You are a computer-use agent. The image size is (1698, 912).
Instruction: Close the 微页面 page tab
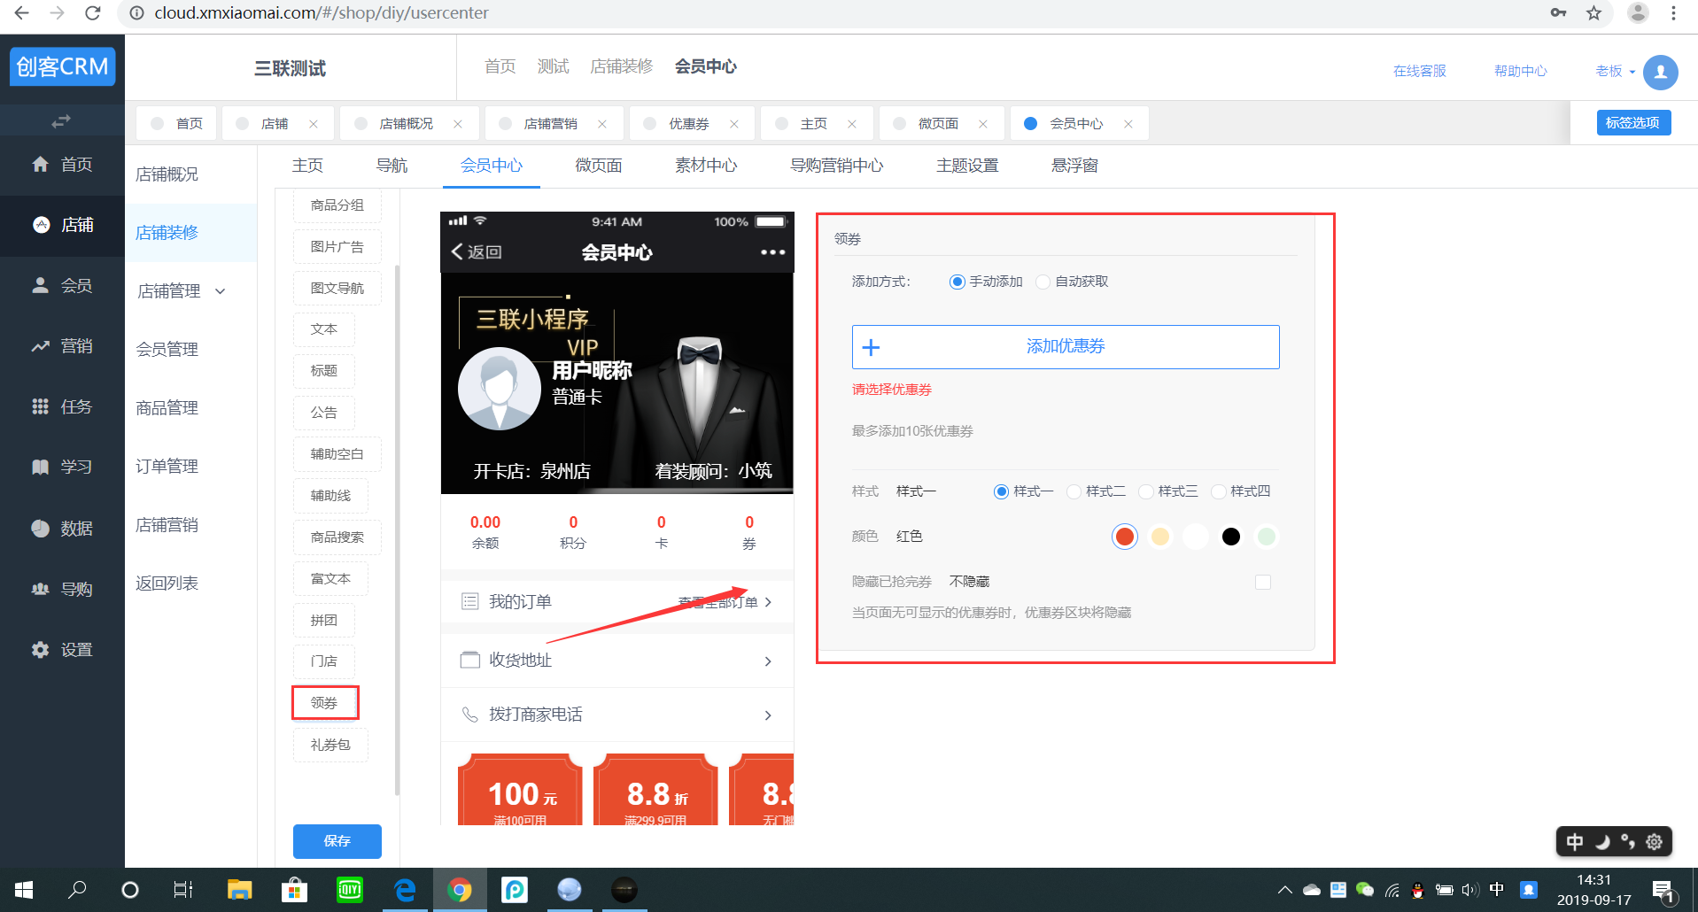tap(983, 124)
